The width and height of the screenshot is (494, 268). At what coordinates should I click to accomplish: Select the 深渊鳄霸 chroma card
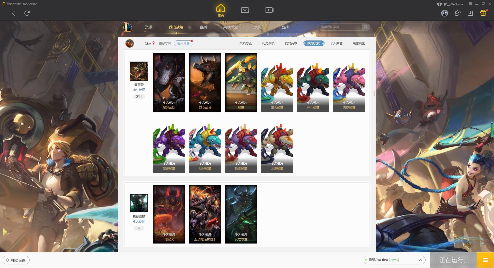(277, 148)
